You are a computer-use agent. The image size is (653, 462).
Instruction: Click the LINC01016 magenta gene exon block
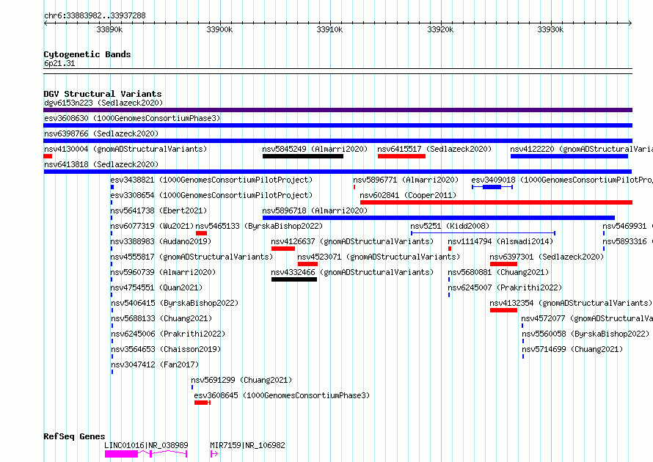click(121, 454)
